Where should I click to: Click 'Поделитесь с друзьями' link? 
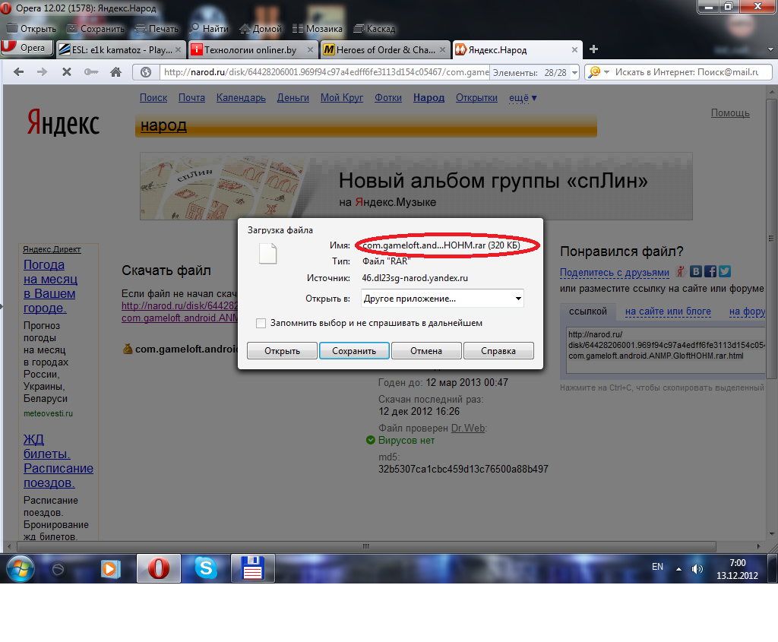coord(614,273)
